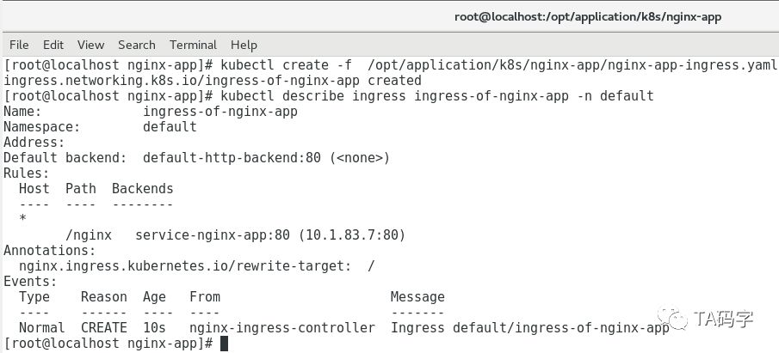Click the terminal cursor block at prompt
Image resolution: width=779 pixels, height=353 pixels.
[224, 344]
